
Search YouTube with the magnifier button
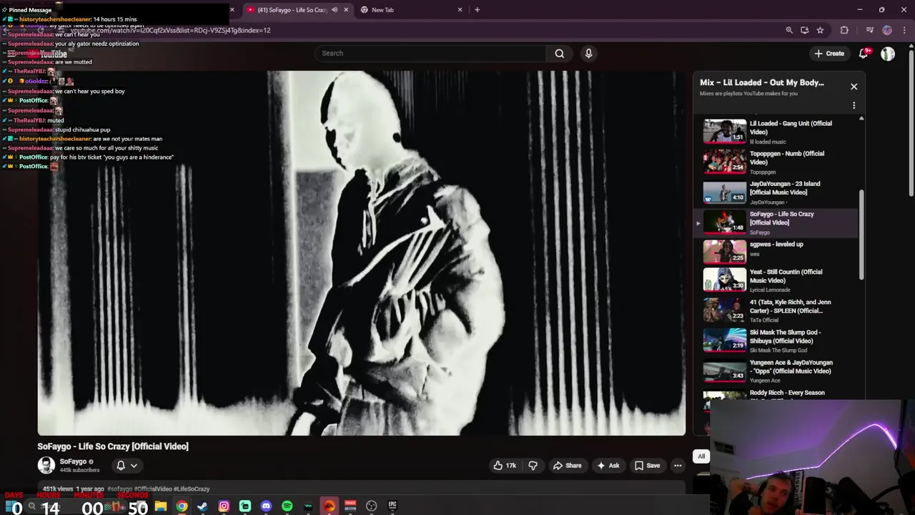coord(560,53)
